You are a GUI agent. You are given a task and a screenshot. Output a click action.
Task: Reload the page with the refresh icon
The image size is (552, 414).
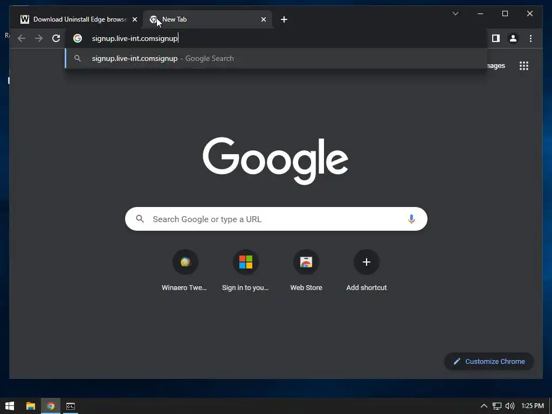[x=56, y=38]
